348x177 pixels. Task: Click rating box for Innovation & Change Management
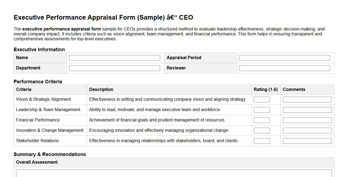pyautogui.click(x=261, y=130)
